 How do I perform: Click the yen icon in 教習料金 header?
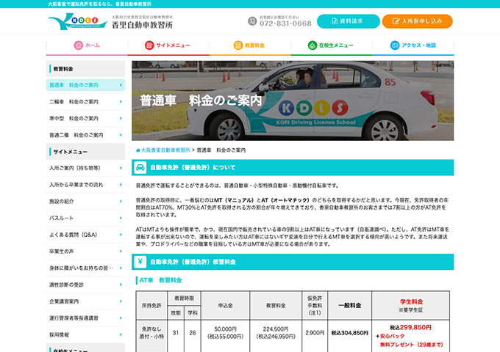pos(140,262)
